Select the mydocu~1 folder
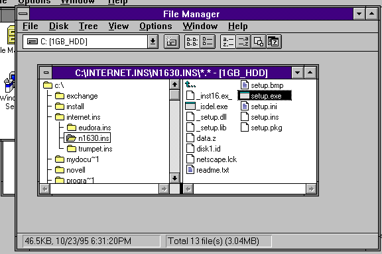 77,159
